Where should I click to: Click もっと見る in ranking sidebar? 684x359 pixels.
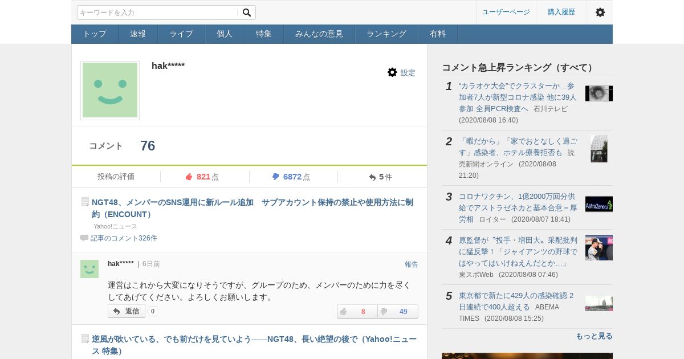point(594,336)
